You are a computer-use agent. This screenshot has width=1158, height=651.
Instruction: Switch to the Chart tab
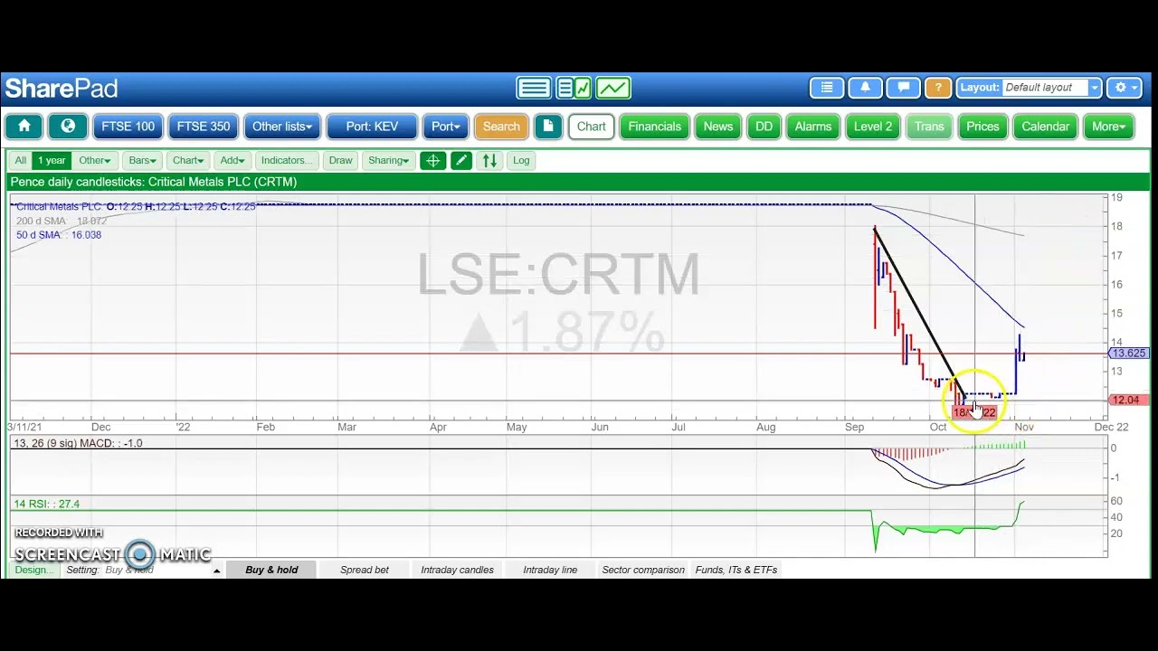click(x=592, y=127)
